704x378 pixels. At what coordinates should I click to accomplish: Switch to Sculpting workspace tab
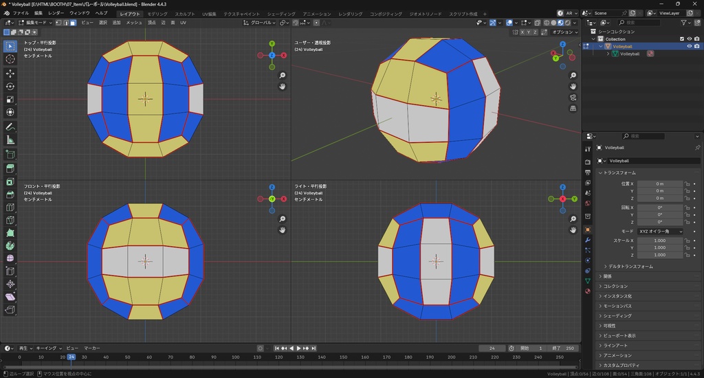pos(185,14)
